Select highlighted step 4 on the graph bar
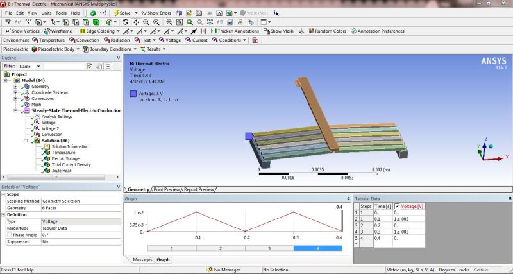513x274 pixels. click(x=317, y=248)
